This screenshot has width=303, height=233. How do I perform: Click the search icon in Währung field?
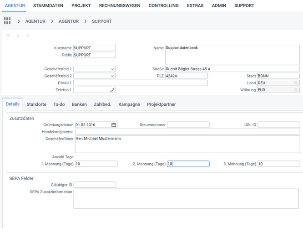pos(296,90)
